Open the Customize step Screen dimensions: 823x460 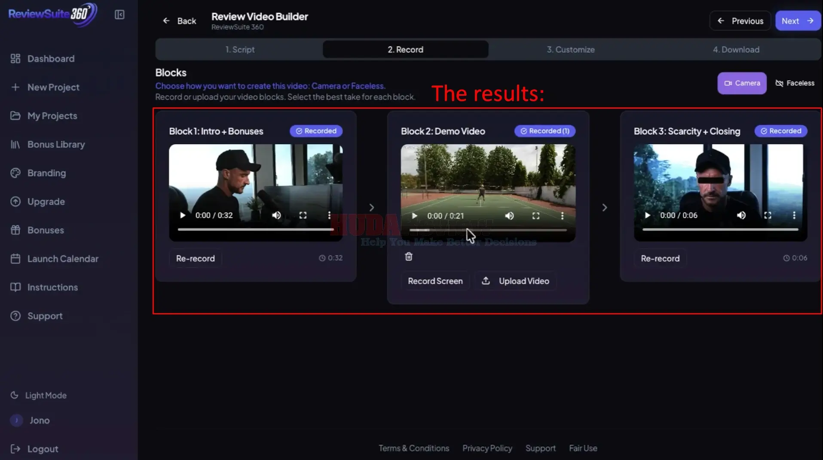570,49
